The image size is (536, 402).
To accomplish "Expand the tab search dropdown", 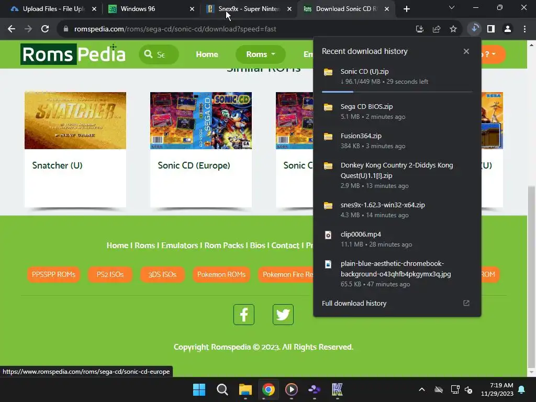I will click(452, 7).
